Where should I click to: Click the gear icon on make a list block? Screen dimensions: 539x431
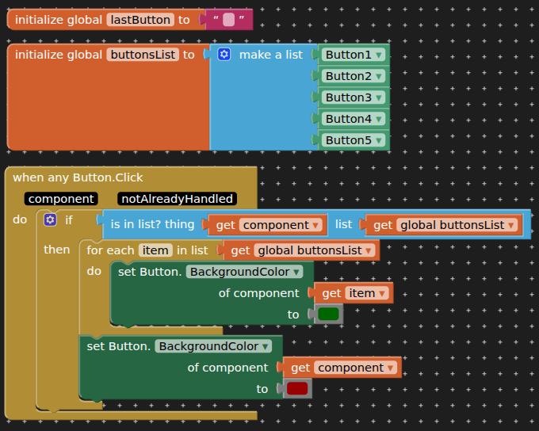coord(224,55)
